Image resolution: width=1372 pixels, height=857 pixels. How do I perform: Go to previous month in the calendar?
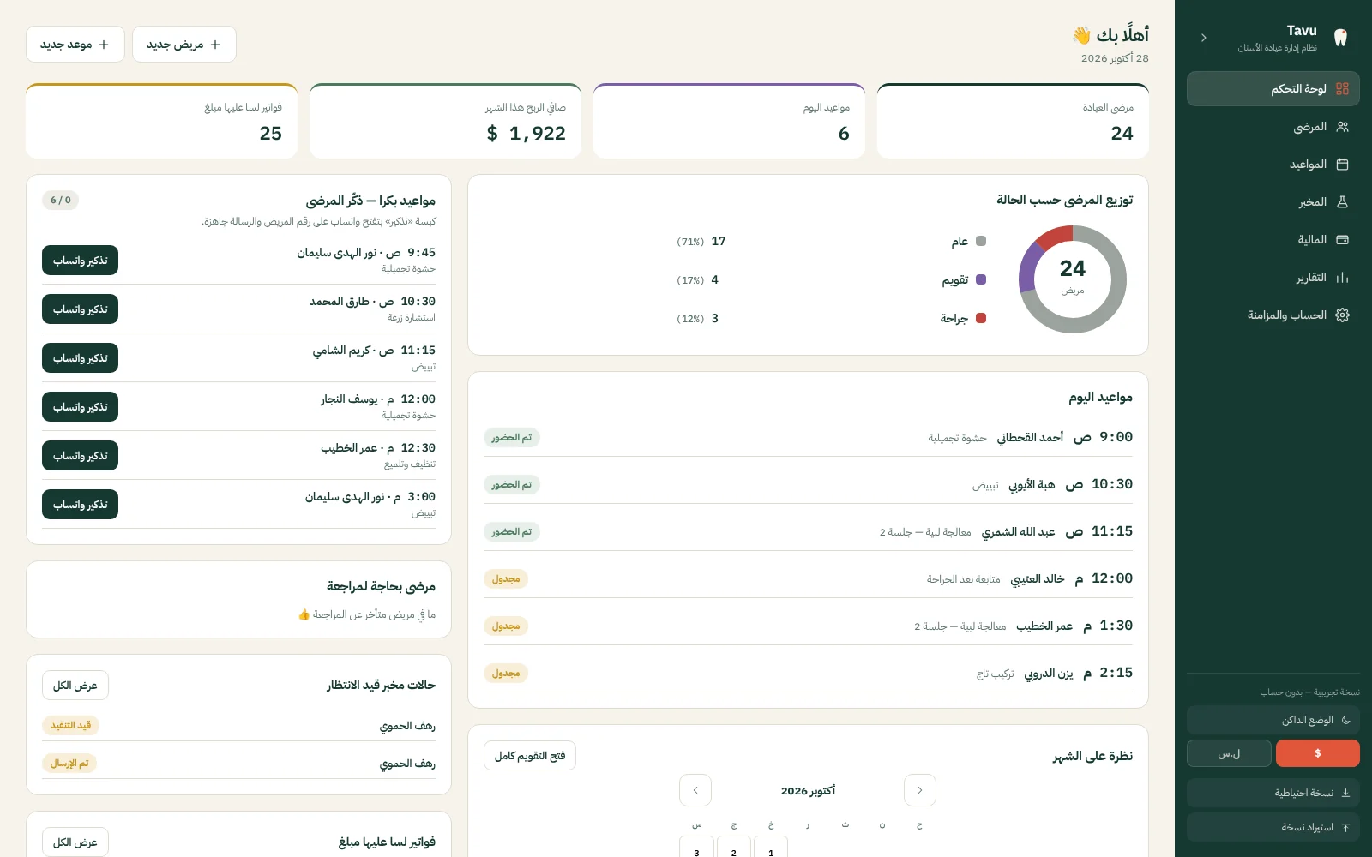point(920,790)
